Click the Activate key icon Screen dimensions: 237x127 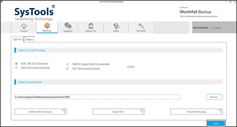[x=141, y=28]
